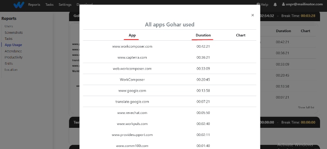Click the 00:07:21 duration in the dialog
The width and height of the screenshot is (327, 149).
[203, 101]
